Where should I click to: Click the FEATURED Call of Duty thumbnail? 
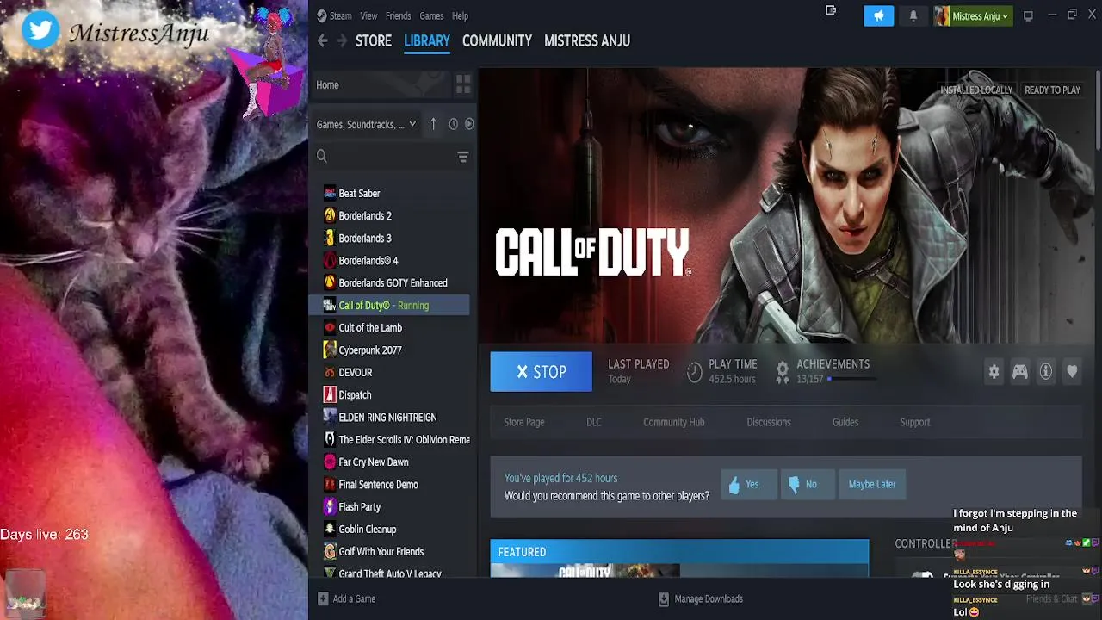(x=585, y=571)
